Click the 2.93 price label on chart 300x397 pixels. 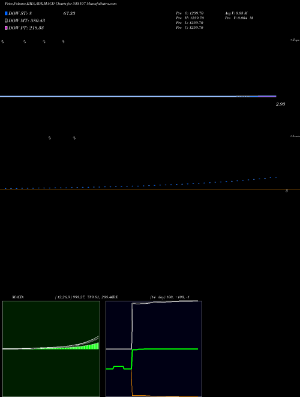pos(280,104)
